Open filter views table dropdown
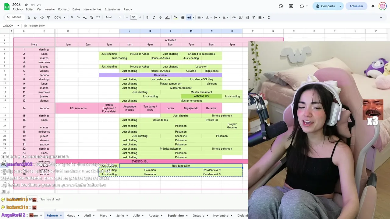The image size is (390, 219). pyautogui.click(x=261, y=17)
